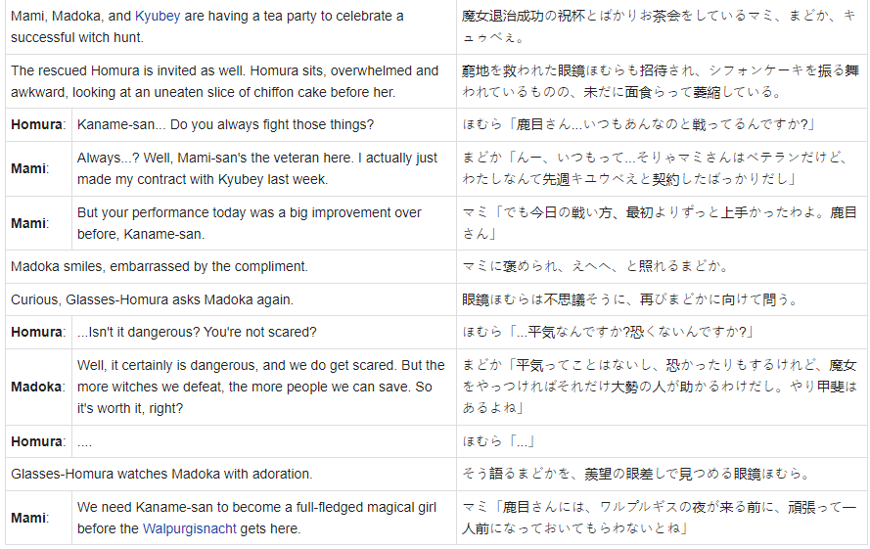The image size is (870, 549).
Task: Click the line 'Isn't it dangerous? You're not scared?'
Action: [197, 333]
